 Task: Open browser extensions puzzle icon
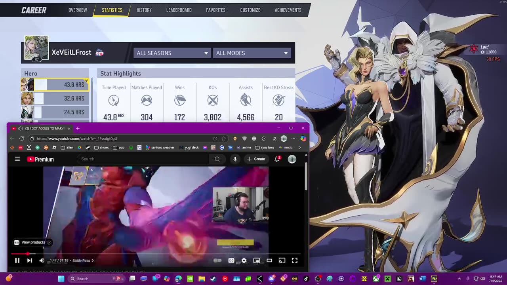tap(264, 139)
